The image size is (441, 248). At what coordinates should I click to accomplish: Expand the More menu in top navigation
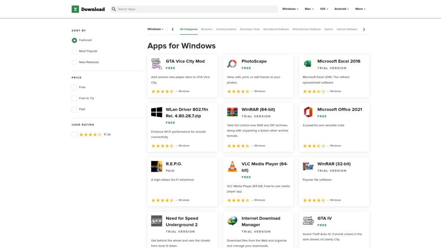tap(360, 9)
